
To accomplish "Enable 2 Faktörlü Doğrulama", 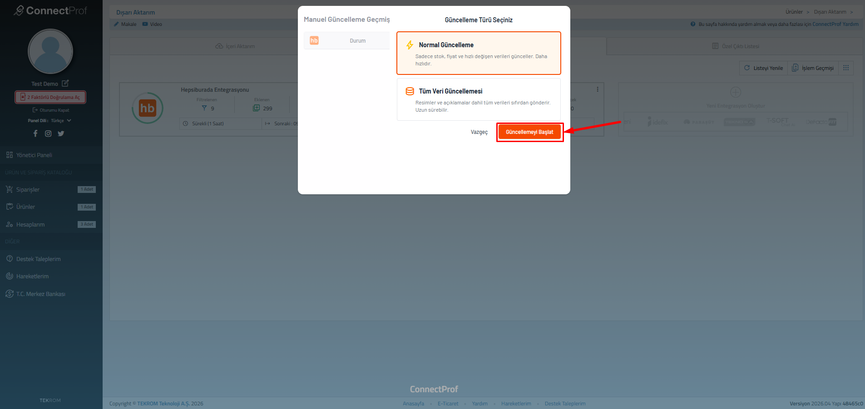I will coord(50,97).
